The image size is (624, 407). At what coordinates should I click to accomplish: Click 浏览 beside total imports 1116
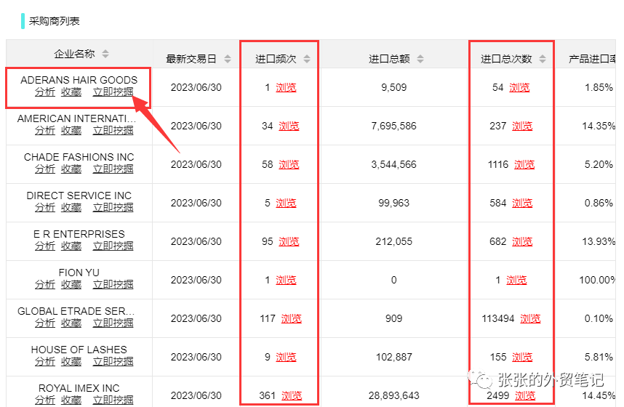pyautogui.click(x=524, y=165)
